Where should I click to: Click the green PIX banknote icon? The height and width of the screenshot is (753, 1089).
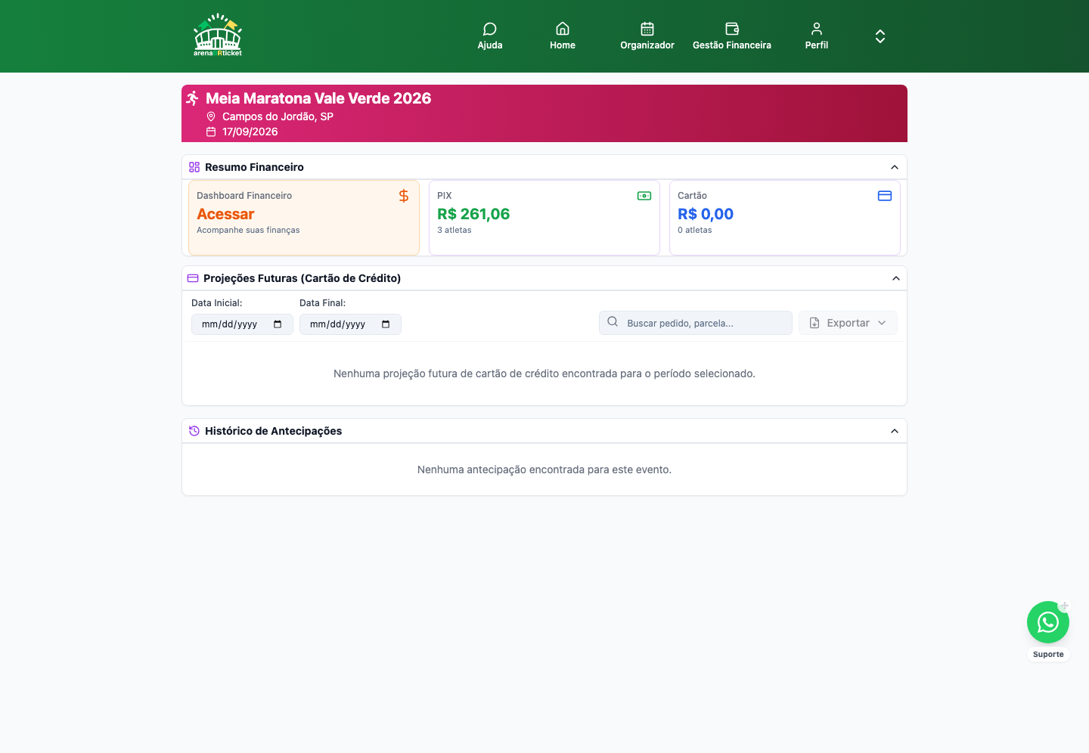click(x=644, y=196)
